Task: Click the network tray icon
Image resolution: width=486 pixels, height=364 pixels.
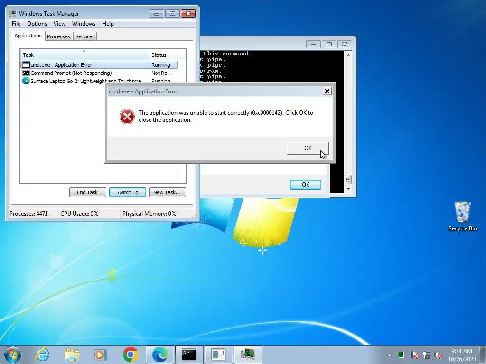Action: pyautogui.click(x=427, y=355)
